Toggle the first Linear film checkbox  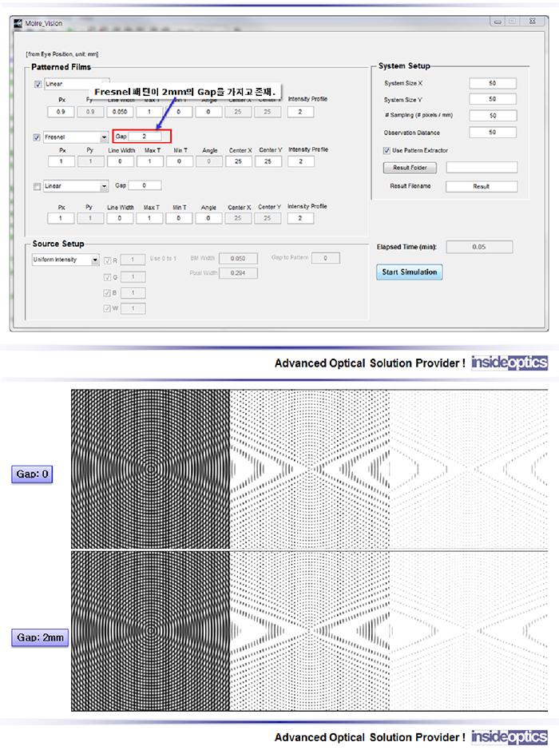(38, 85)
